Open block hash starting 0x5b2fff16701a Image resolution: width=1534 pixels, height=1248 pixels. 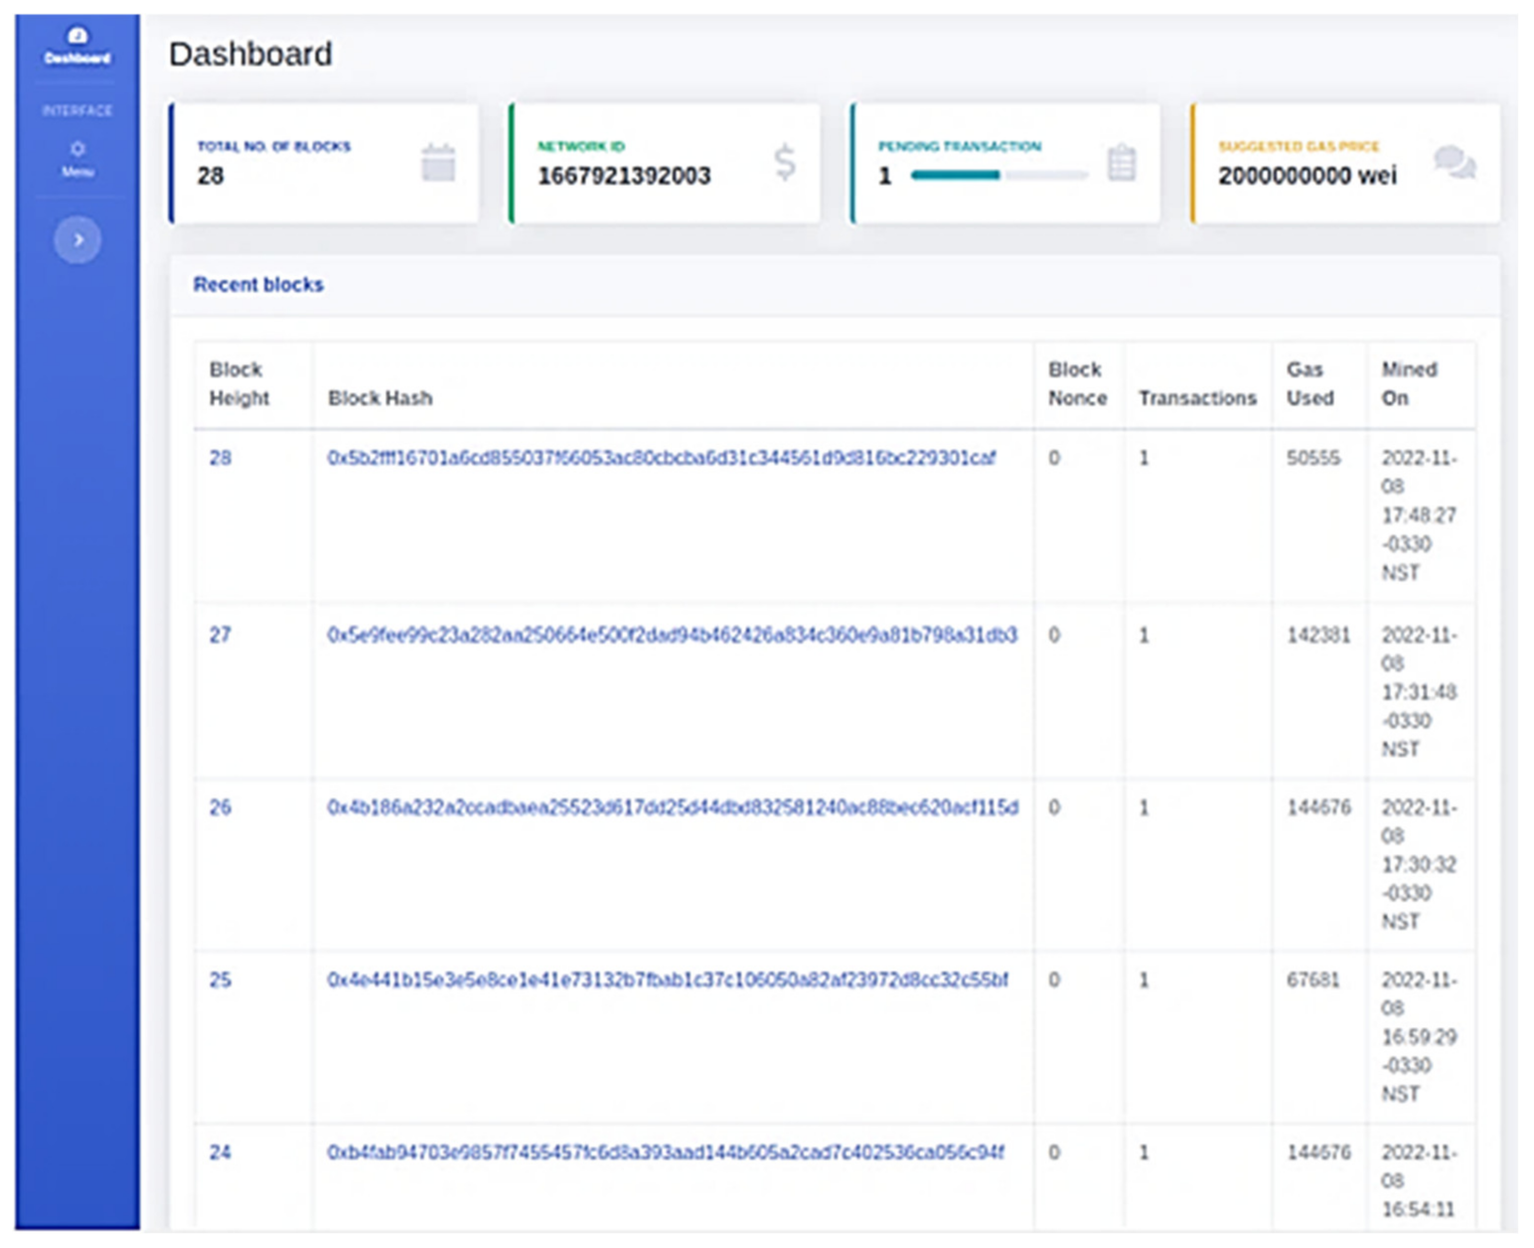pyautogui.click(x=661, y=458)
